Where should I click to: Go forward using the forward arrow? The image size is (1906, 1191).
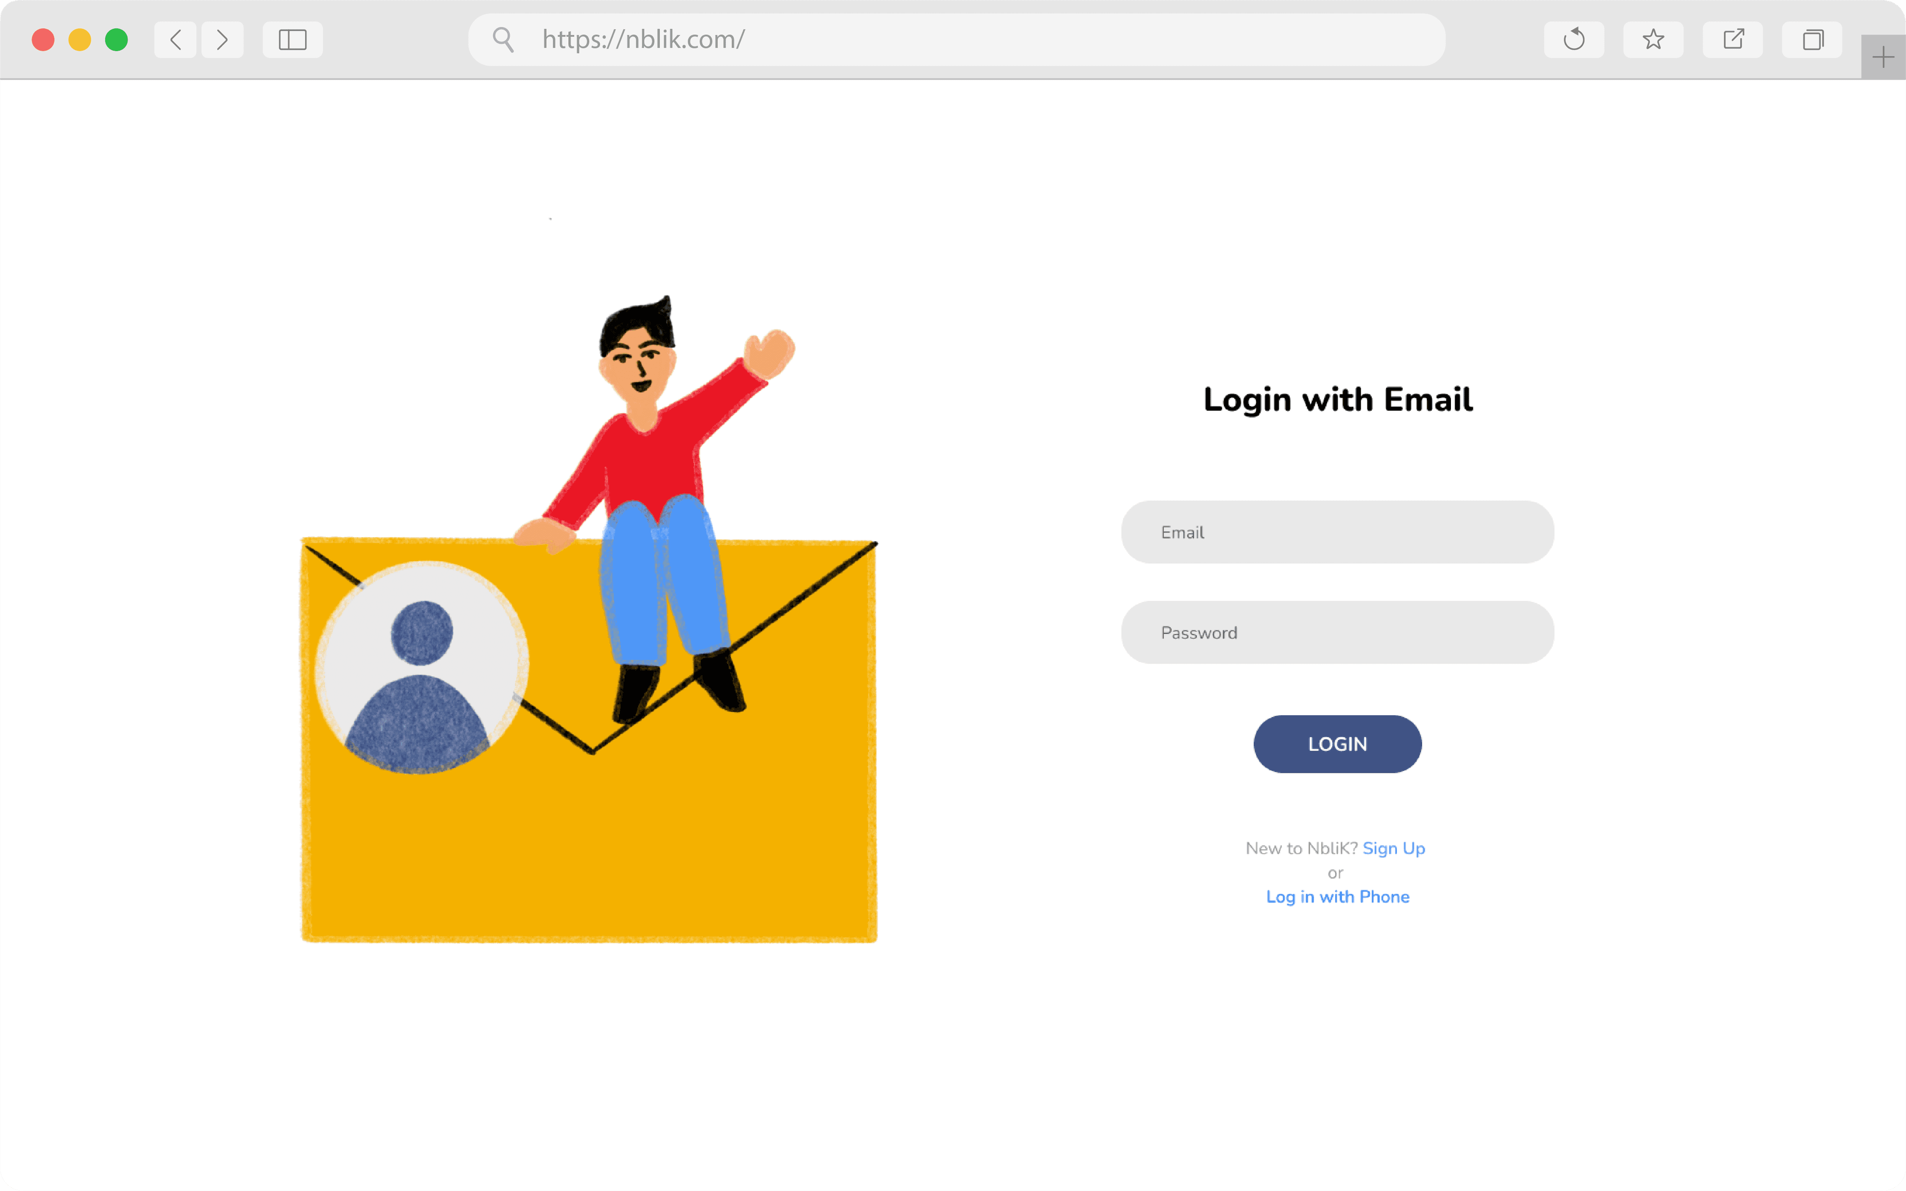pos(222,40)
